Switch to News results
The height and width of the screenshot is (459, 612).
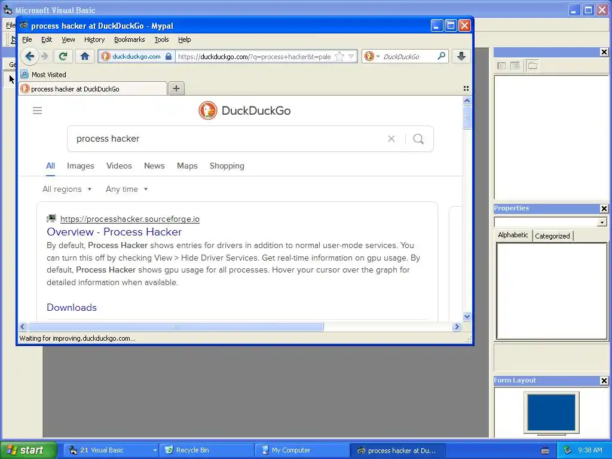pyautogui.click(x=154, y=166)
